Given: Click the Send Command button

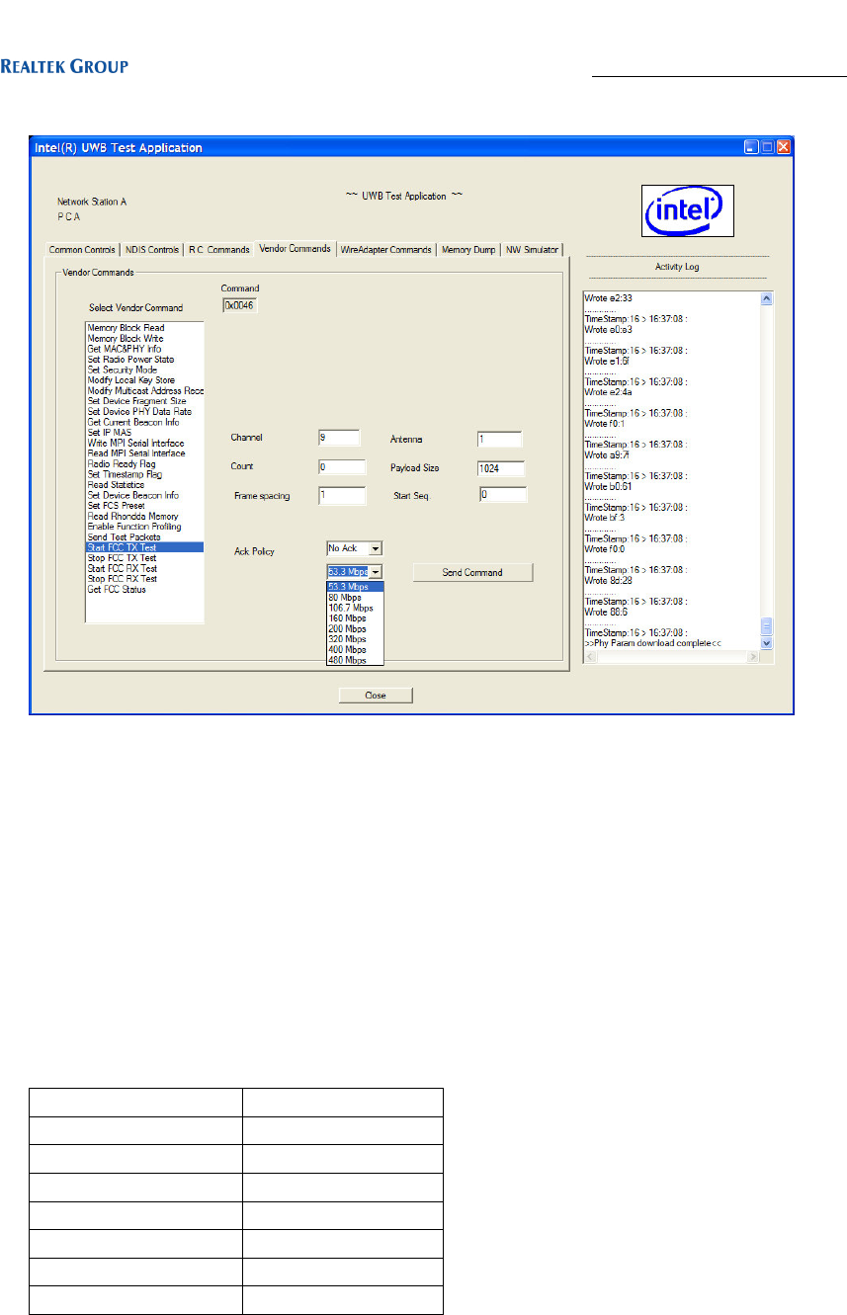Looking at the screenshot, I should pyautogui.click(x=472, y=572).
